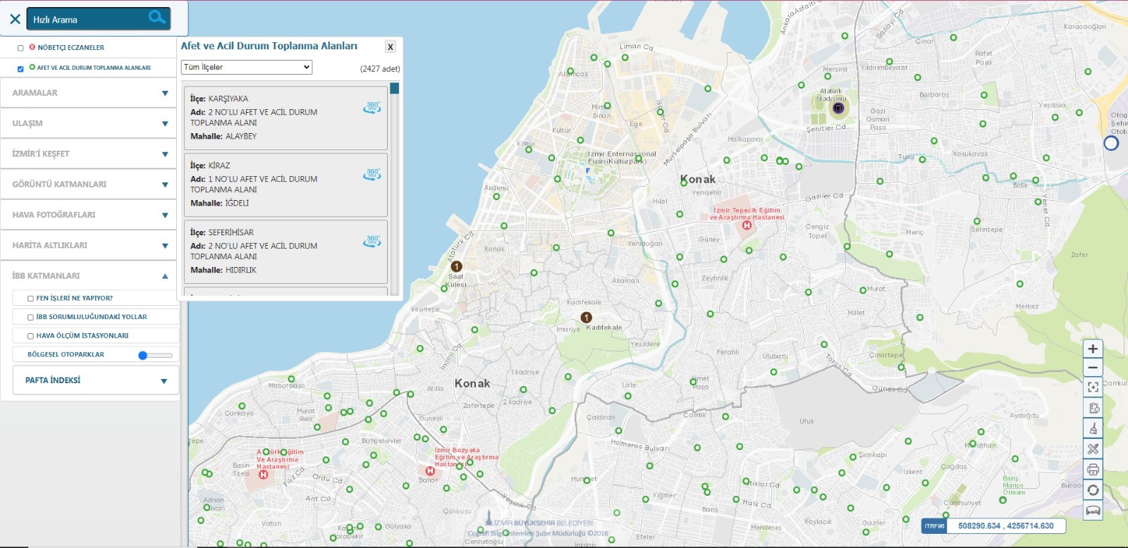Click the refresh map icon

(x=1093, y=490)
